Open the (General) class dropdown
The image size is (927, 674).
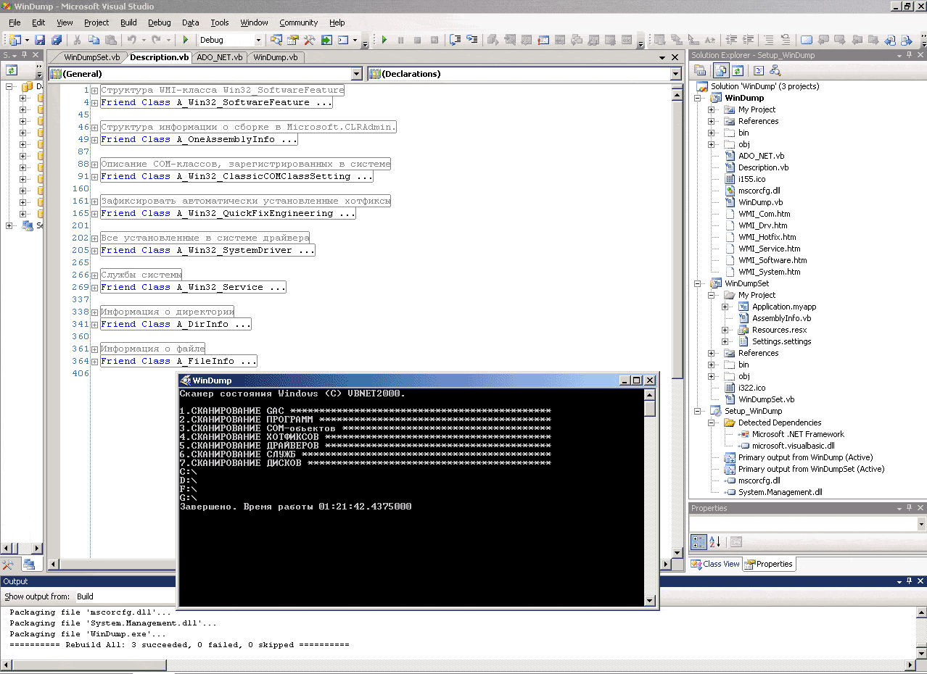click(x=356, y=74)
